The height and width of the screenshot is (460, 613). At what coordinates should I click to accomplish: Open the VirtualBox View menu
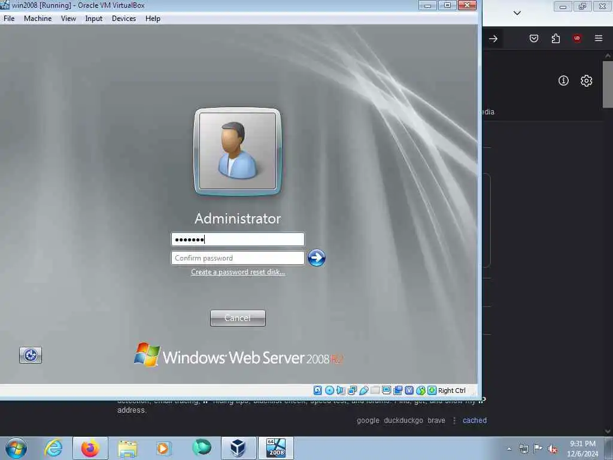tap(68, 19)
